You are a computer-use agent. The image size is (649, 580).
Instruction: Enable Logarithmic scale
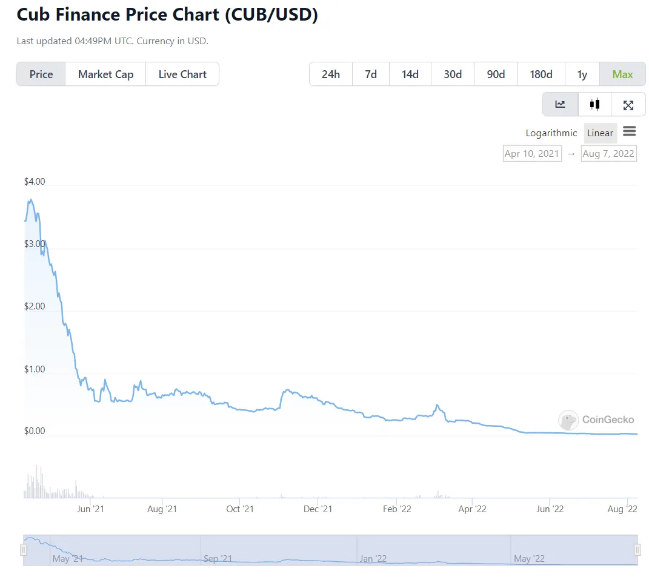tap(551, 133)
